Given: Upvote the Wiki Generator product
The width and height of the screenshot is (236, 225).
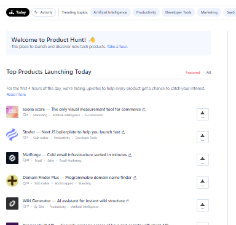Looking at the screenshot, I should (203, 205).
